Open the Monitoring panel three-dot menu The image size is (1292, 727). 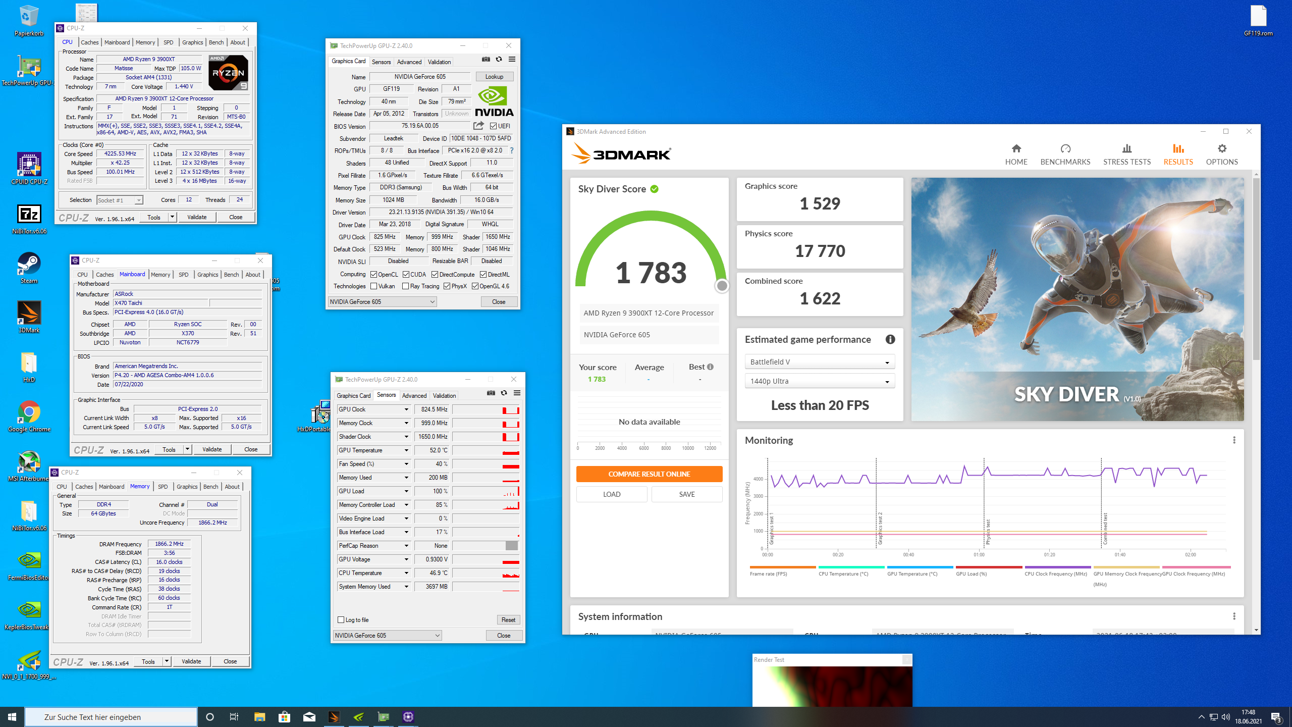point(1234,440)
